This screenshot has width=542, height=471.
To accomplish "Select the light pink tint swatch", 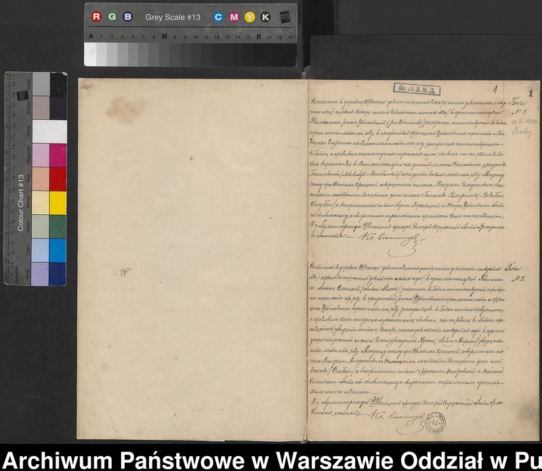I will 41,156.
